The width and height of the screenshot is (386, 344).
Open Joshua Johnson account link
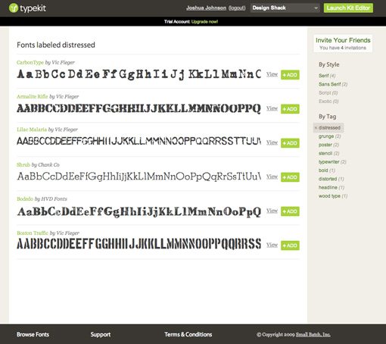click(206, 8)
